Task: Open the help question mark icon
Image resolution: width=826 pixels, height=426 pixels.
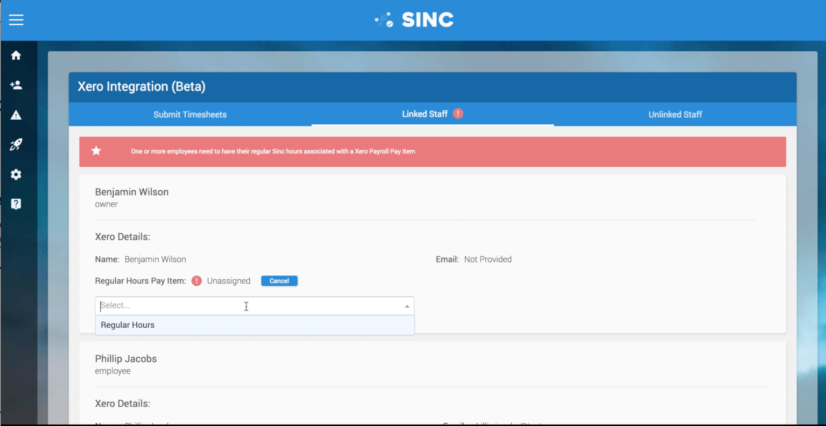Action: pos(16,204)
